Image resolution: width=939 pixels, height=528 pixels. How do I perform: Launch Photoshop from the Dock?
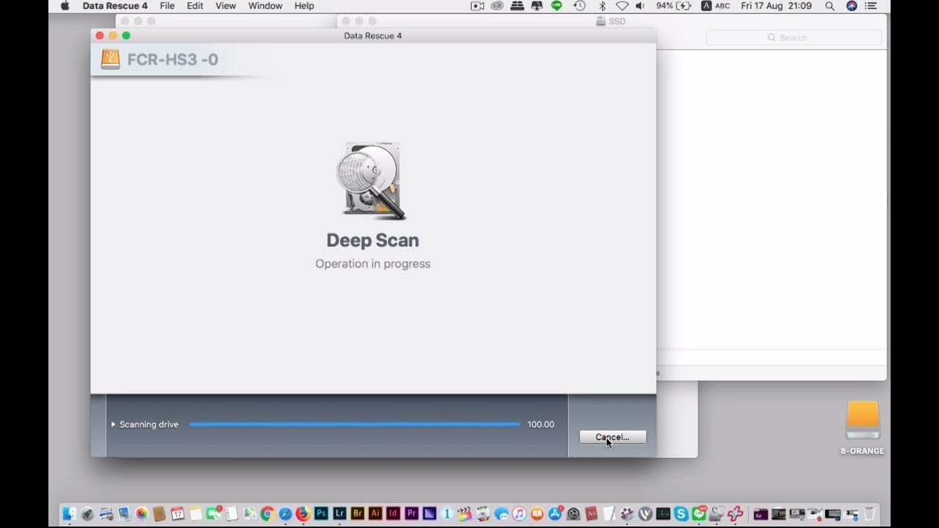tap(321, 514)
